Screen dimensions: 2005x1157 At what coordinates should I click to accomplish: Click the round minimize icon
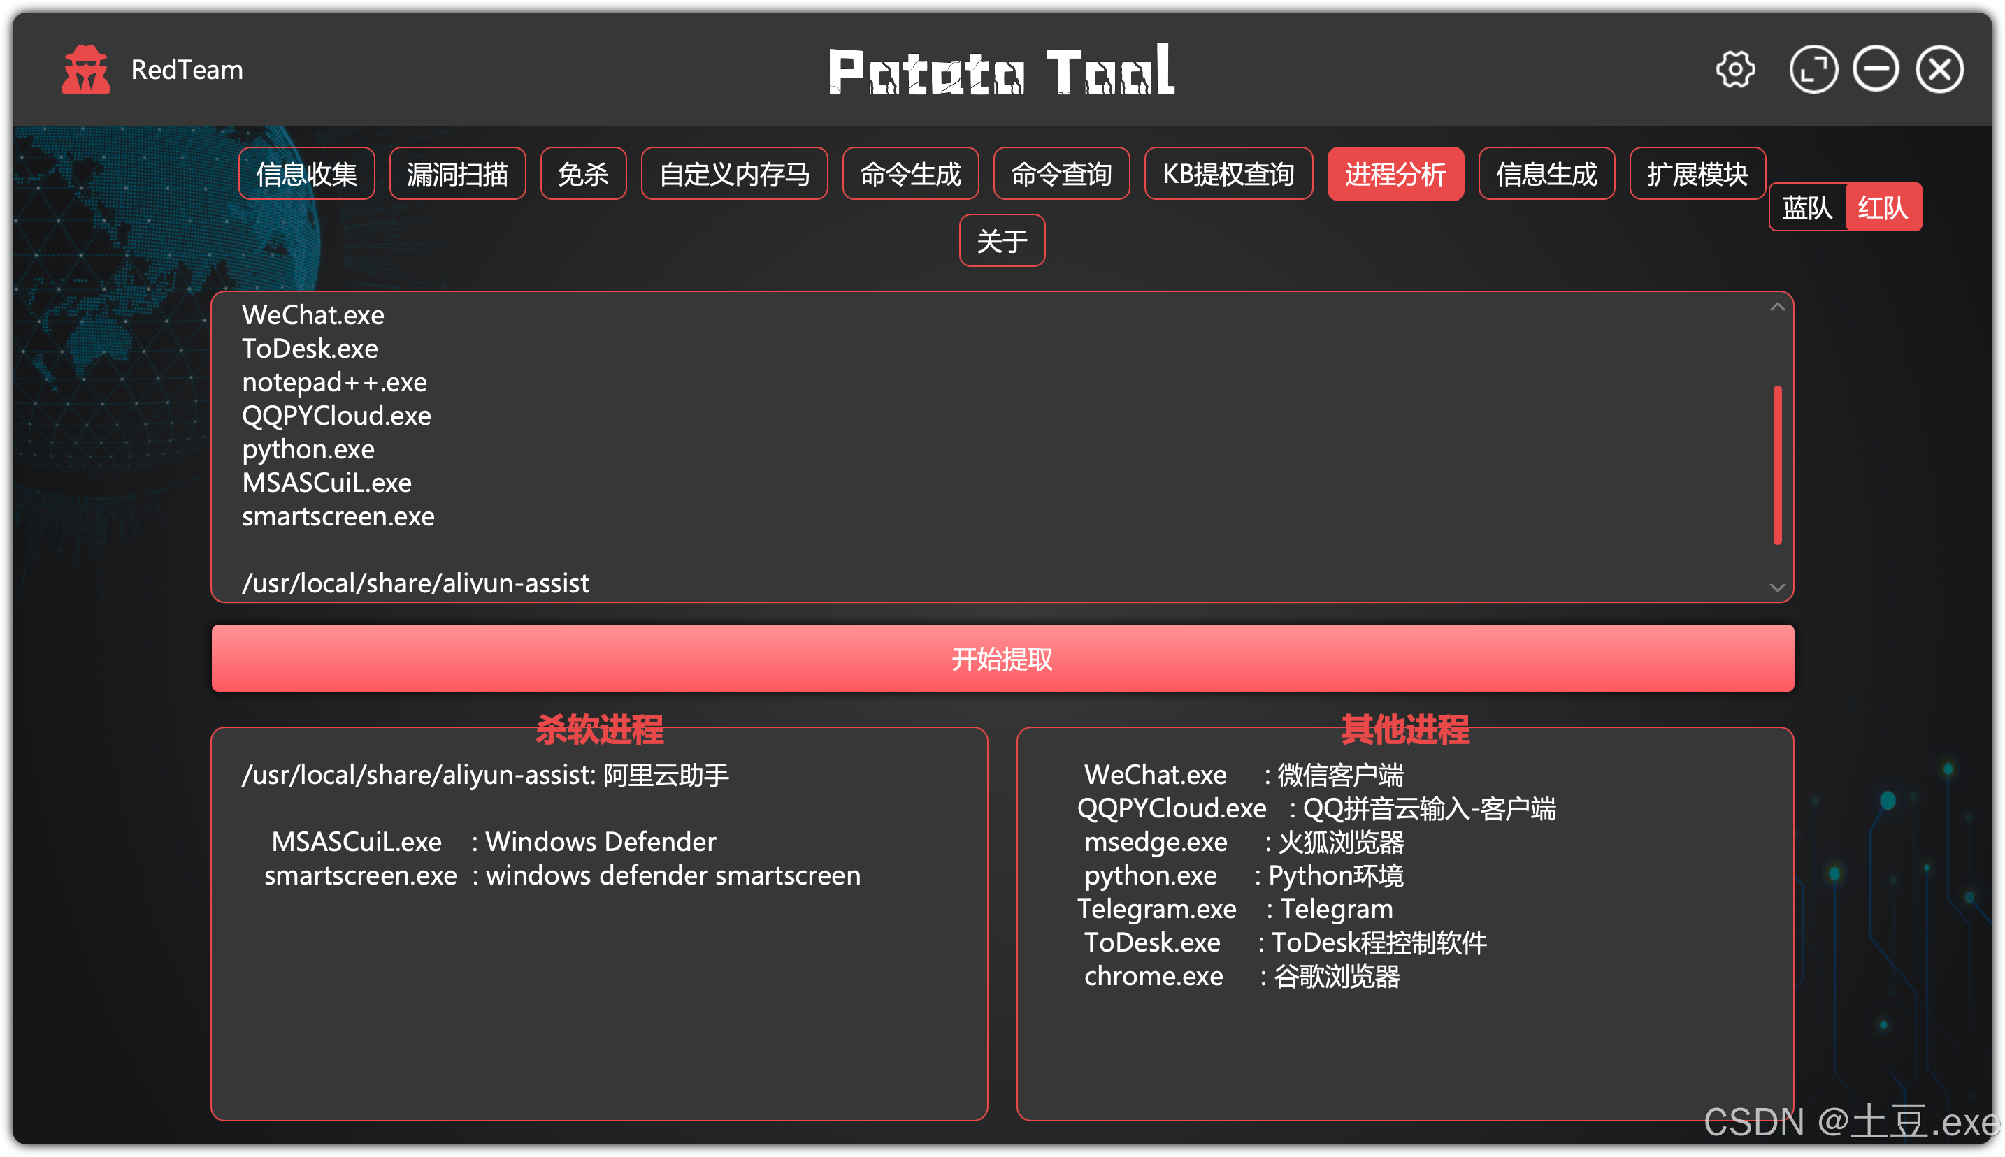pyautogui.click(x=1876, y=70)
